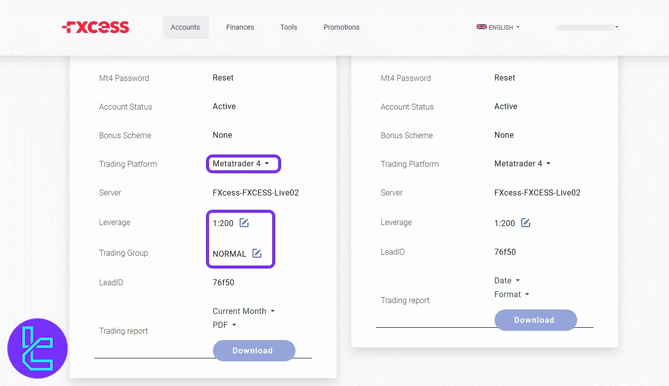Viewport: 669px width, 386px height.
Task: Download trading report in left card
Action: [254, 350]
